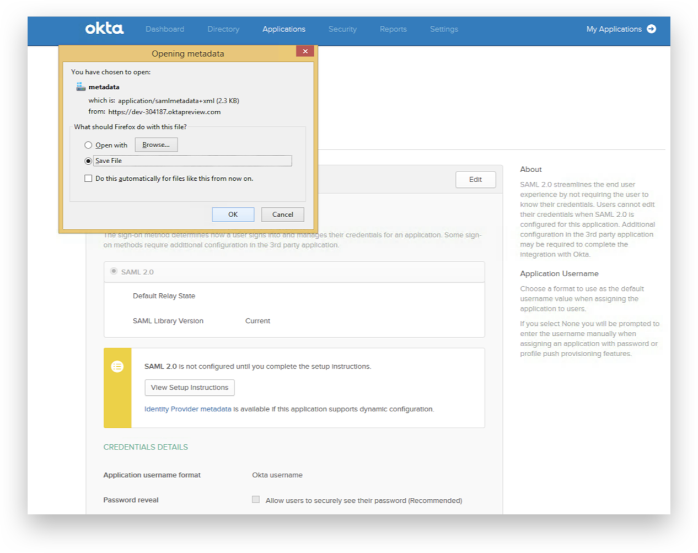Enable Do this automatically checkbox
The height and width of the screenshot is (553, 698).
tap(88, 178)
